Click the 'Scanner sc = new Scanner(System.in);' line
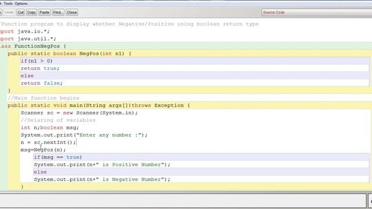The image size is (372, 209). pyautogui.click(x=79, y=113)
